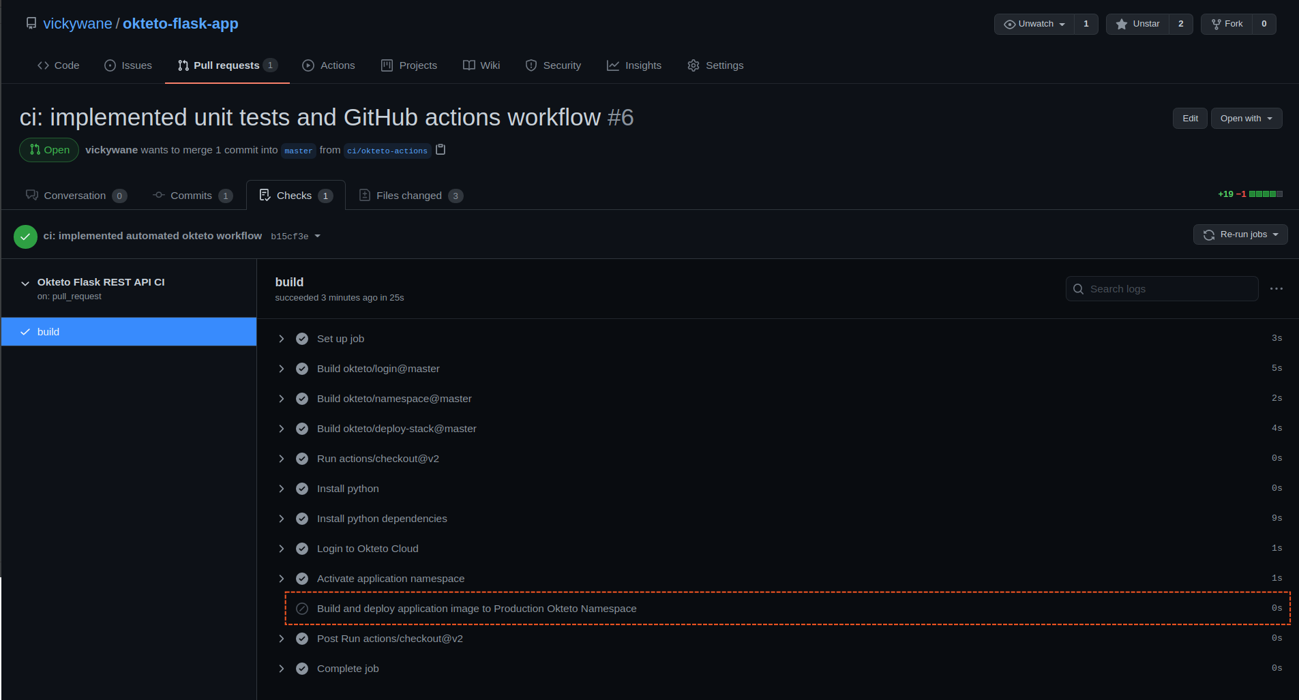1299x700 pixels.
Task: Open the okteto-flask-app repository link
Action: (181, 24)
